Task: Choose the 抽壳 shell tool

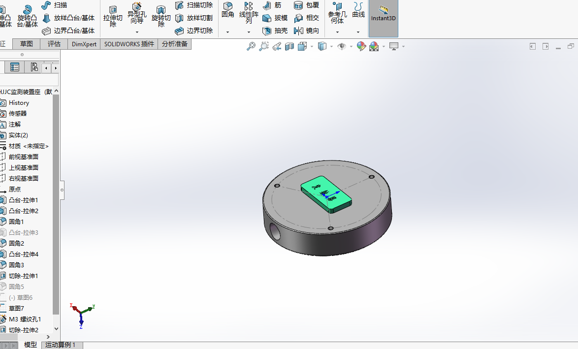Action: (x=275, y=31)
